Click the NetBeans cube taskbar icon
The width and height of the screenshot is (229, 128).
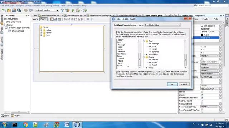(x=77, y=125)
